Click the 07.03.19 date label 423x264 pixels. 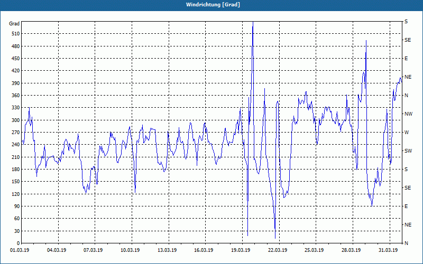pyautogui.click(x=93, y=250)
